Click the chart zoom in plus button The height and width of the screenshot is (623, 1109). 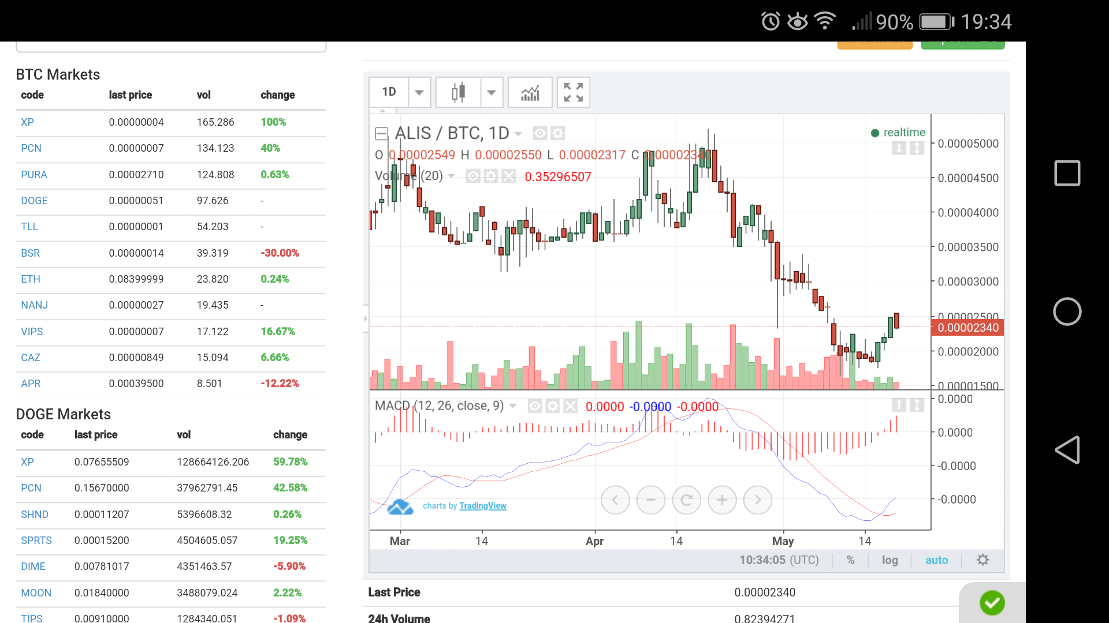tap(721, 500)
